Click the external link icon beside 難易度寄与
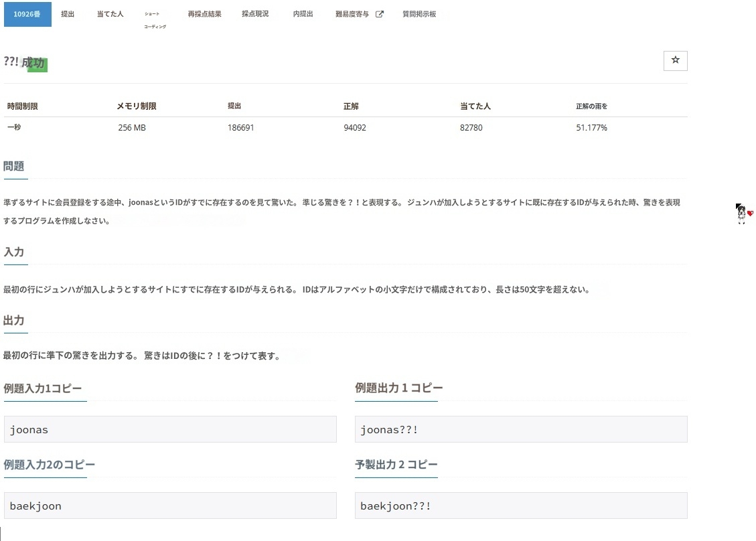 [380, 14]
